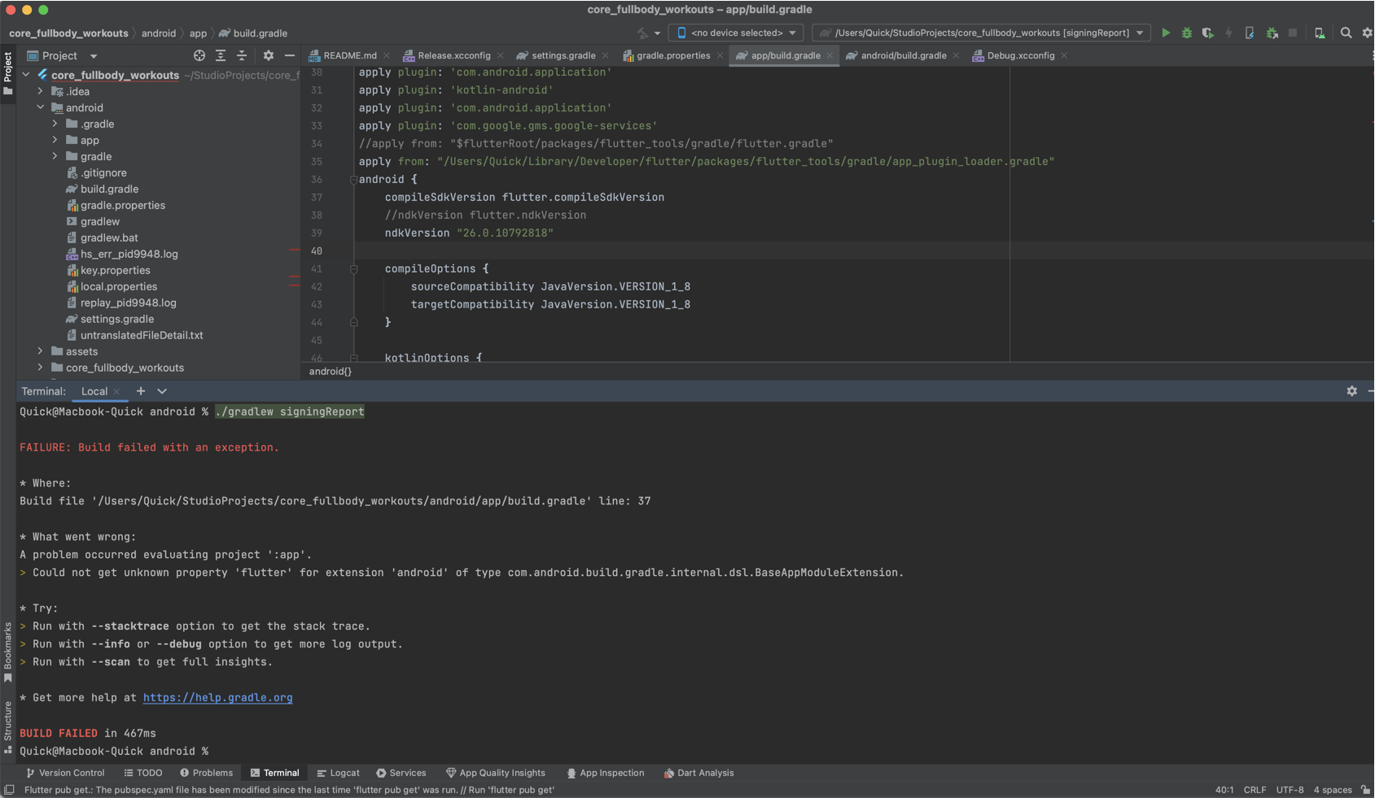Close the Debug.xcconfig tab
Screen dimensions: 1375x798
click(x=1064, y=55)
